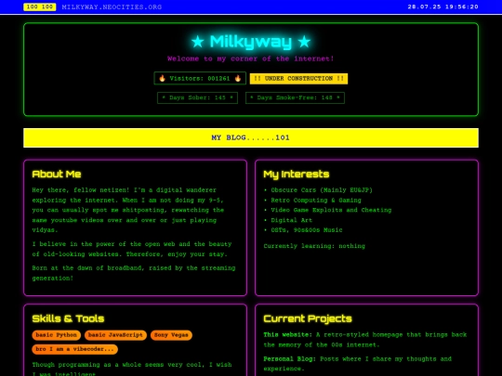Click the OSTs, 90s&00s Music item
The width and height of the screenshot is (502, 376).
(307, 230)
